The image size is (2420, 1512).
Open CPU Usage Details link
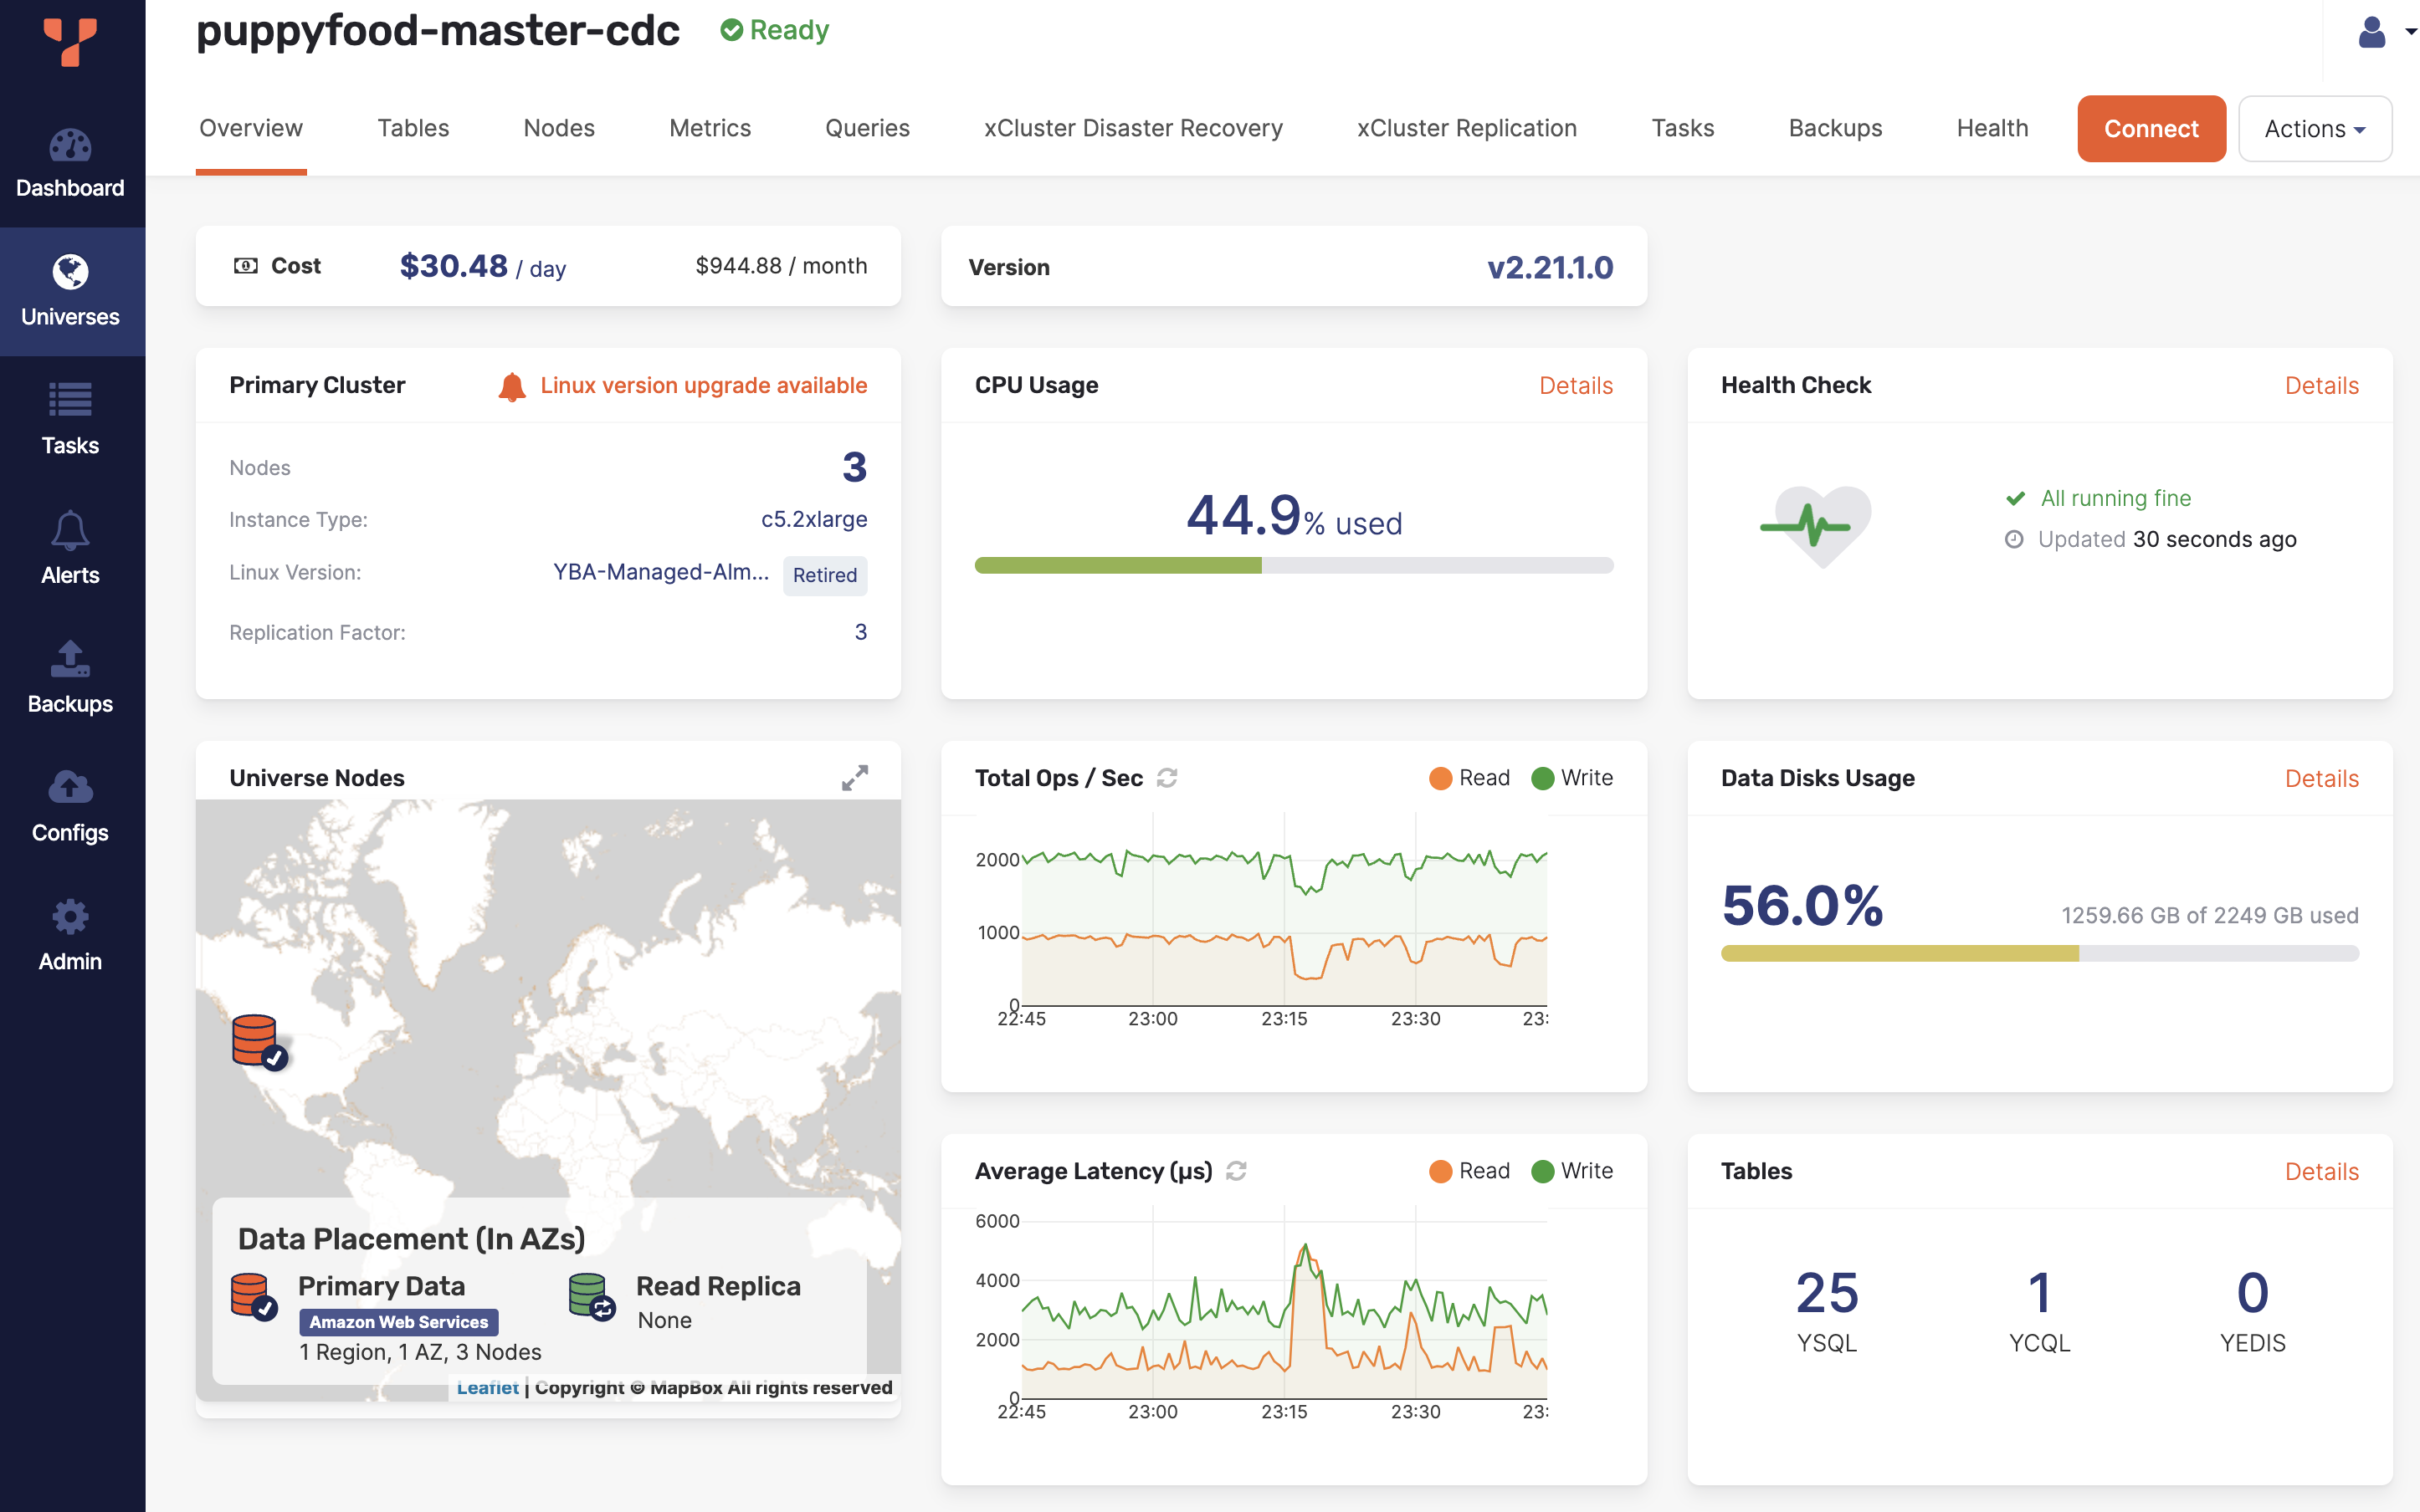1575,386
